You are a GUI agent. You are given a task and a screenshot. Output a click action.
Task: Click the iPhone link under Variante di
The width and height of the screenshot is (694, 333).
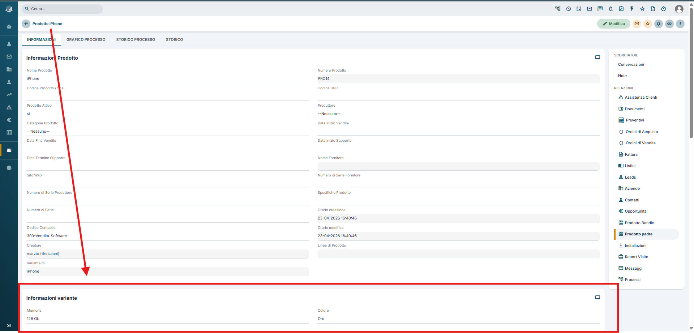pyautogui.click(x=33, y=271)
